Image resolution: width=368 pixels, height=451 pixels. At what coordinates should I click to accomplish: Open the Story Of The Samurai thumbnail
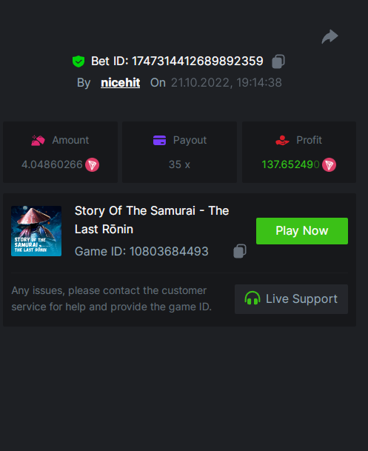pos(36,231)
